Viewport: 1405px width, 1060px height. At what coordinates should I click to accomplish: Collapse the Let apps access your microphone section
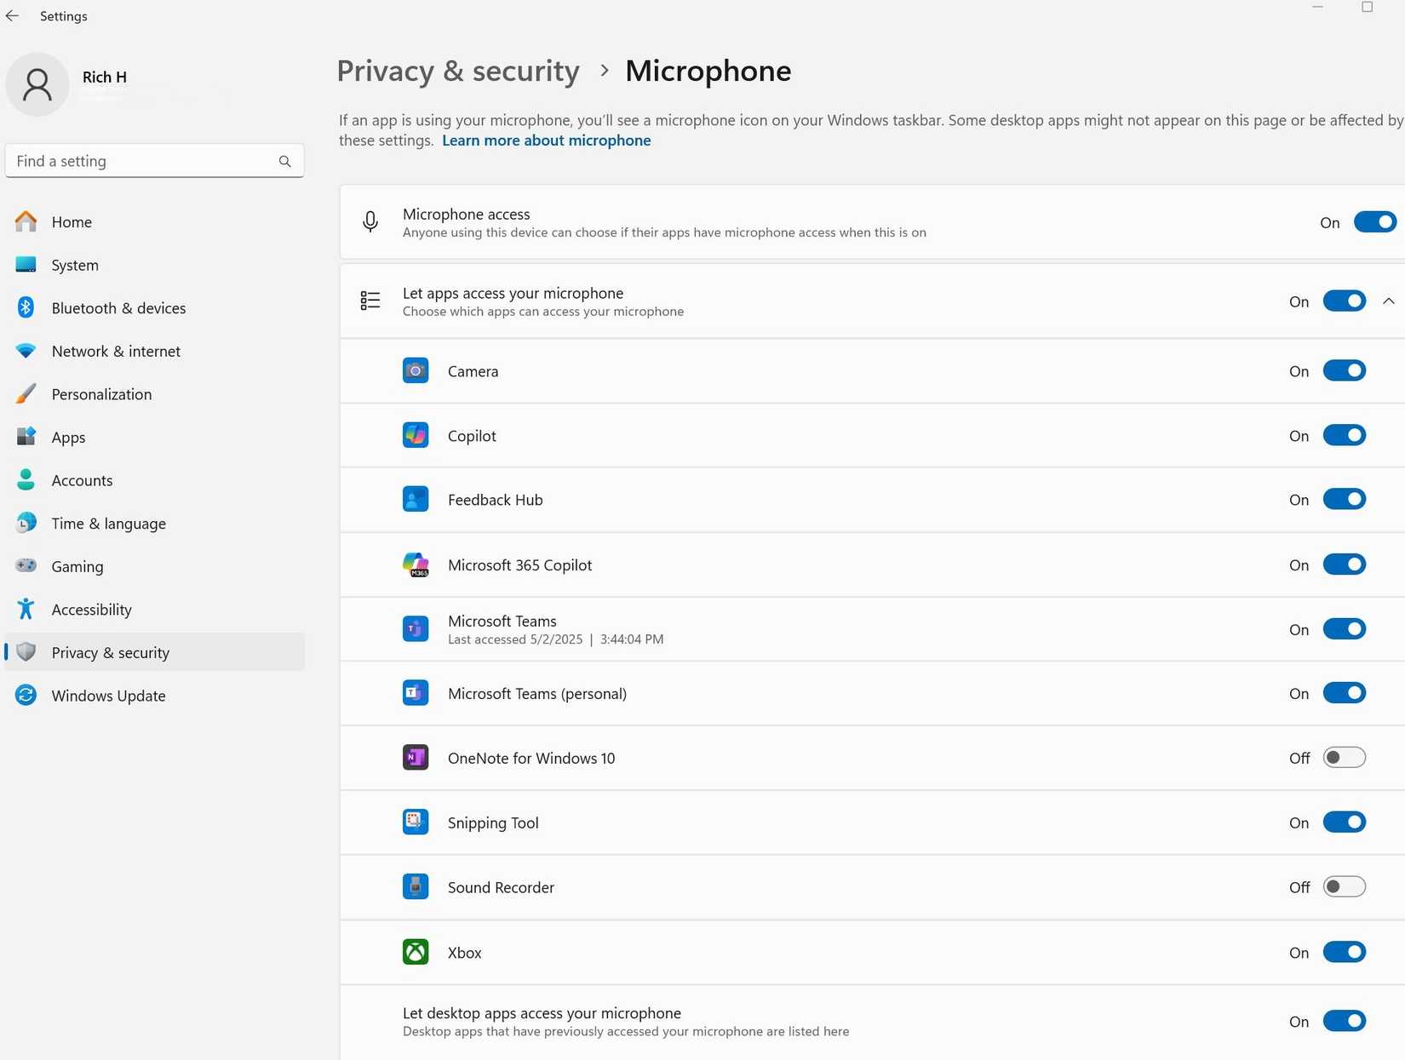tap(1389, 301)
